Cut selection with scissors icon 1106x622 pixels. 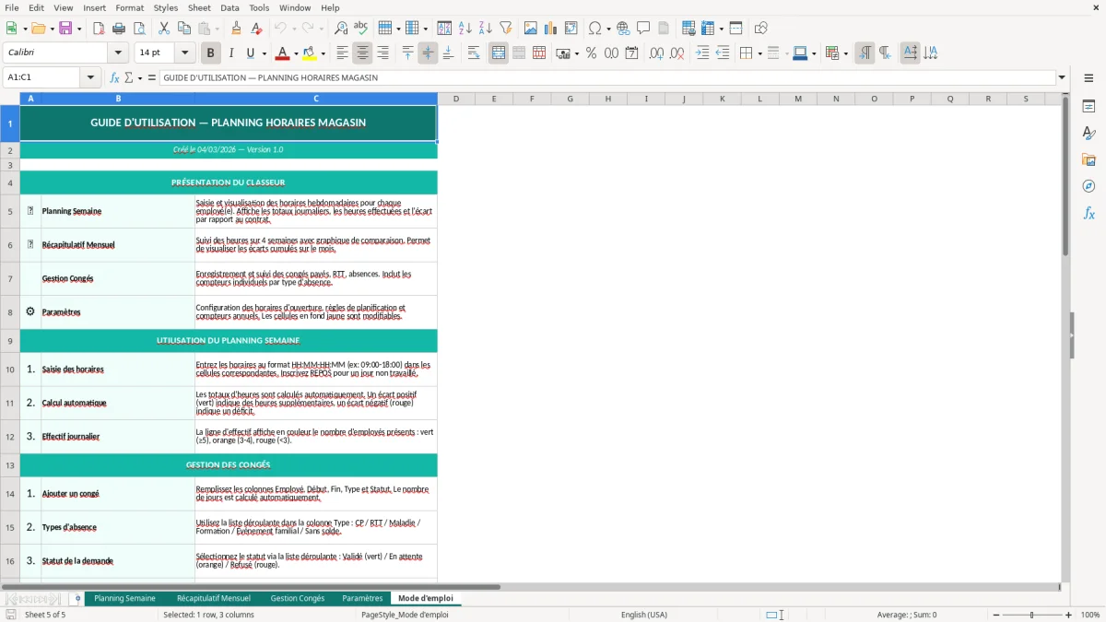[163, 29]
